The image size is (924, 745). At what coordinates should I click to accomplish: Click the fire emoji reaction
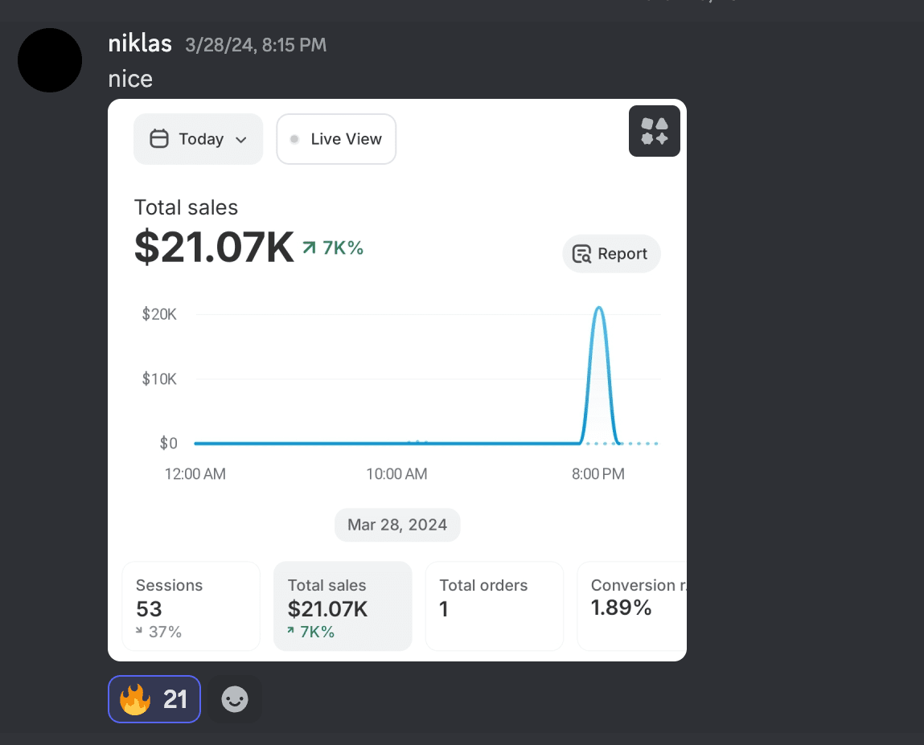[x=135, y=699]
